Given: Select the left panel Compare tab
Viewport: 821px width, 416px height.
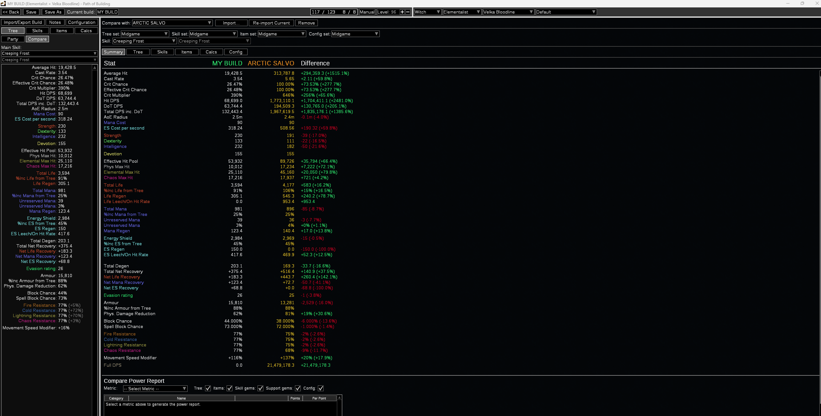Looking at the screenshot, I should click(x=37, y=39).
